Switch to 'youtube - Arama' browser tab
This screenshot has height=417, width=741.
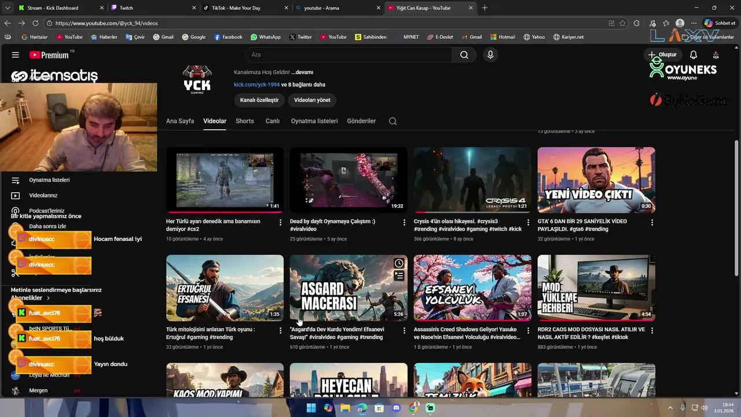(338, 8)
